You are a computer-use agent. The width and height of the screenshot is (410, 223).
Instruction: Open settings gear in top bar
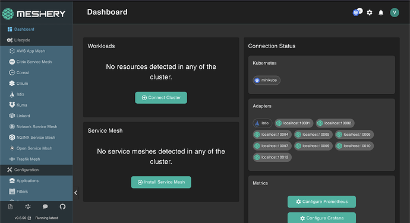point(370,12)
